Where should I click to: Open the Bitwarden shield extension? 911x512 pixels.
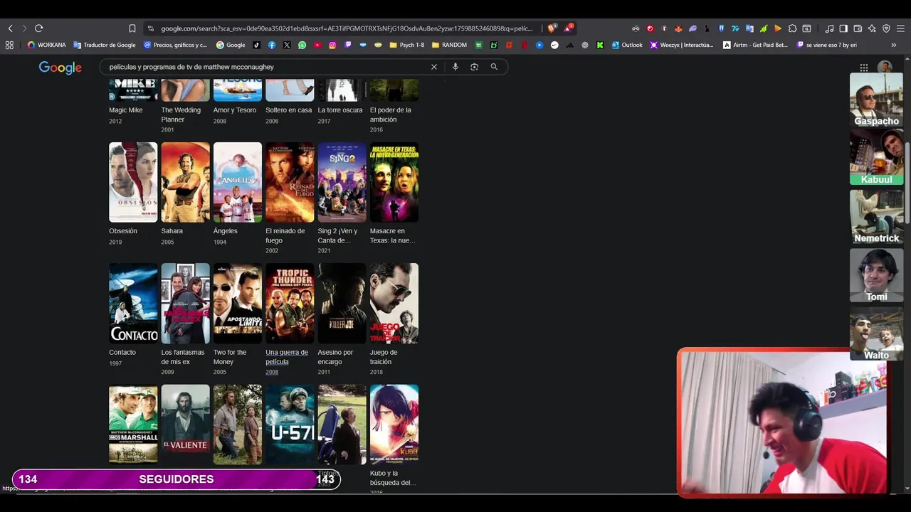click(x=721, y=28)
